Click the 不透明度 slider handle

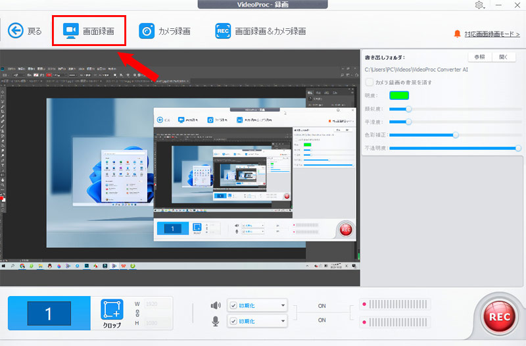pos(518,148)
